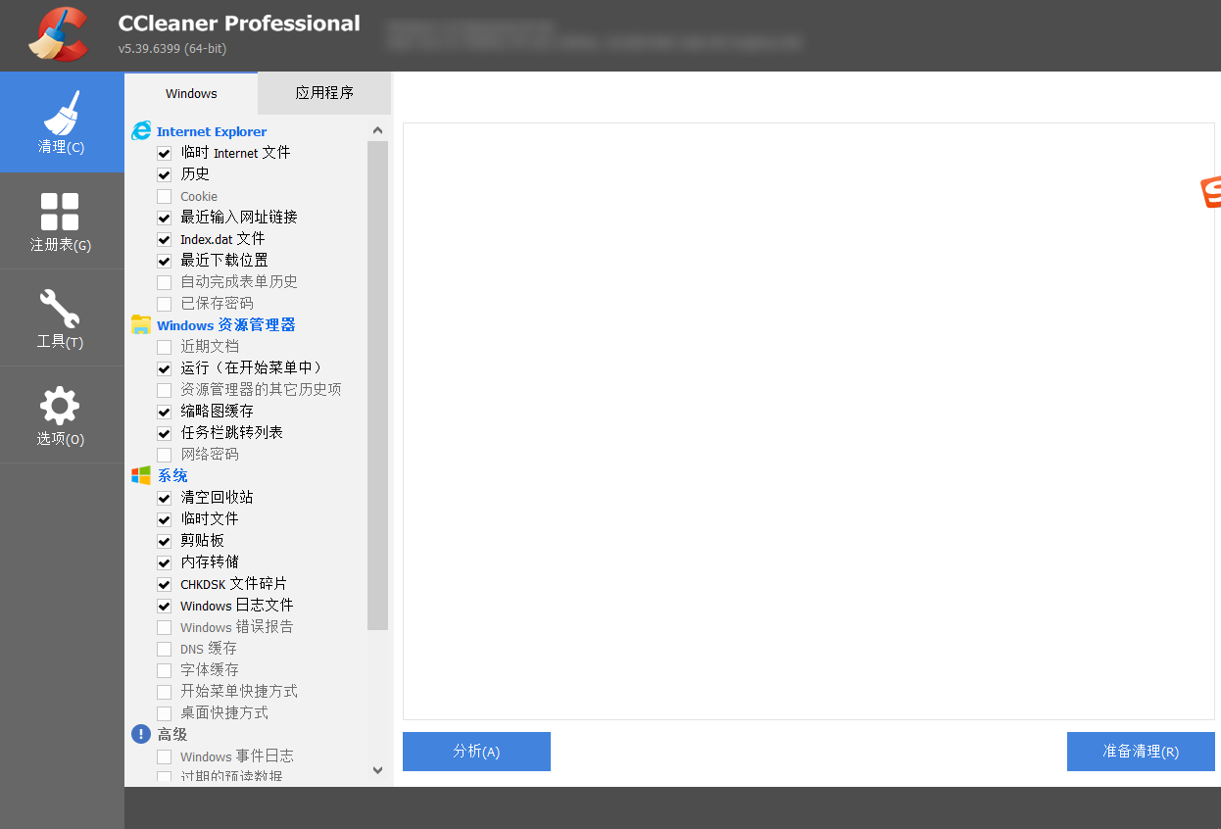Uncheck 临时 Internet 文件 checkbox

[x=164, y=154]
